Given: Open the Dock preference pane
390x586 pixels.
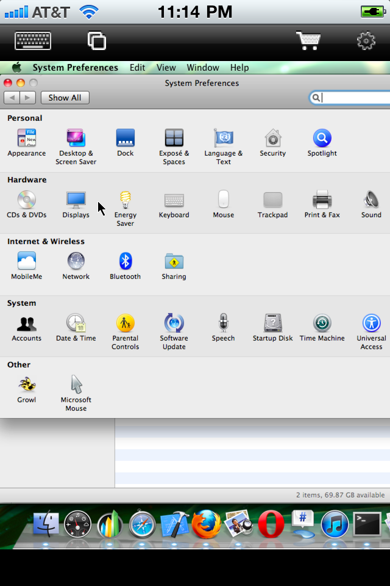Looking at the screenshot, I should tap(126, 143).
